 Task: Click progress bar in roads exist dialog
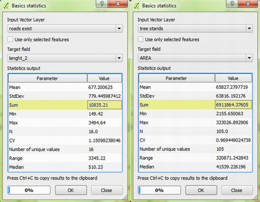click(x=29, y=190)
